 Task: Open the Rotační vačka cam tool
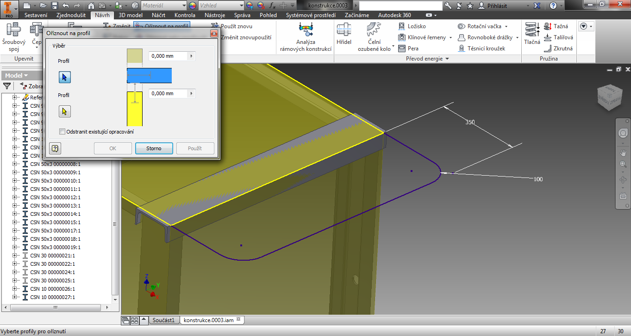pyautogui.click(x=482, y=26)
